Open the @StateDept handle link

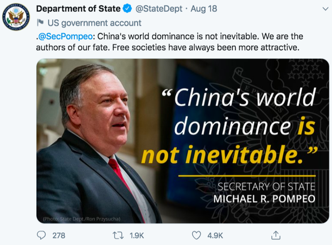159,8
